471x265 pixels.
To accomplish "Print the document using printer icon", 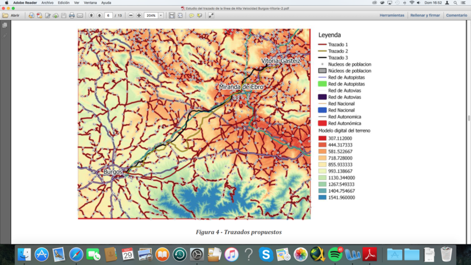I will click(x=72, y=15).
